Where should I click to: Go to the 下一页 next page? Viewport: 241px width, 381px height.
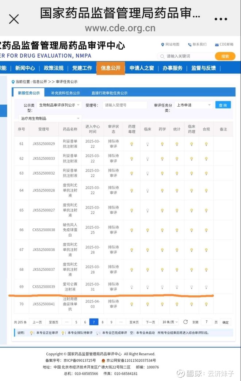(150, 322)
